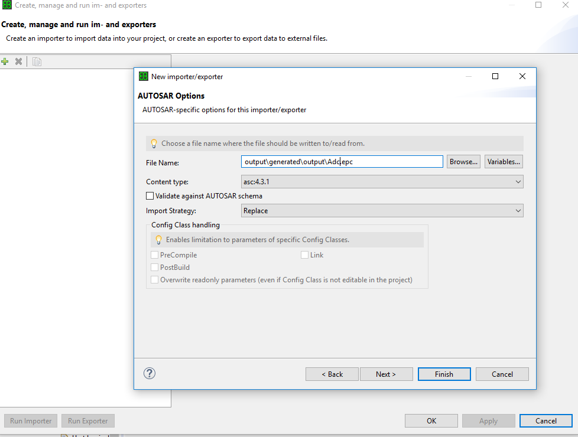Click the grey X delete importer icon
578x437 pixels.
pyautogui.click(x=18, y=61)
